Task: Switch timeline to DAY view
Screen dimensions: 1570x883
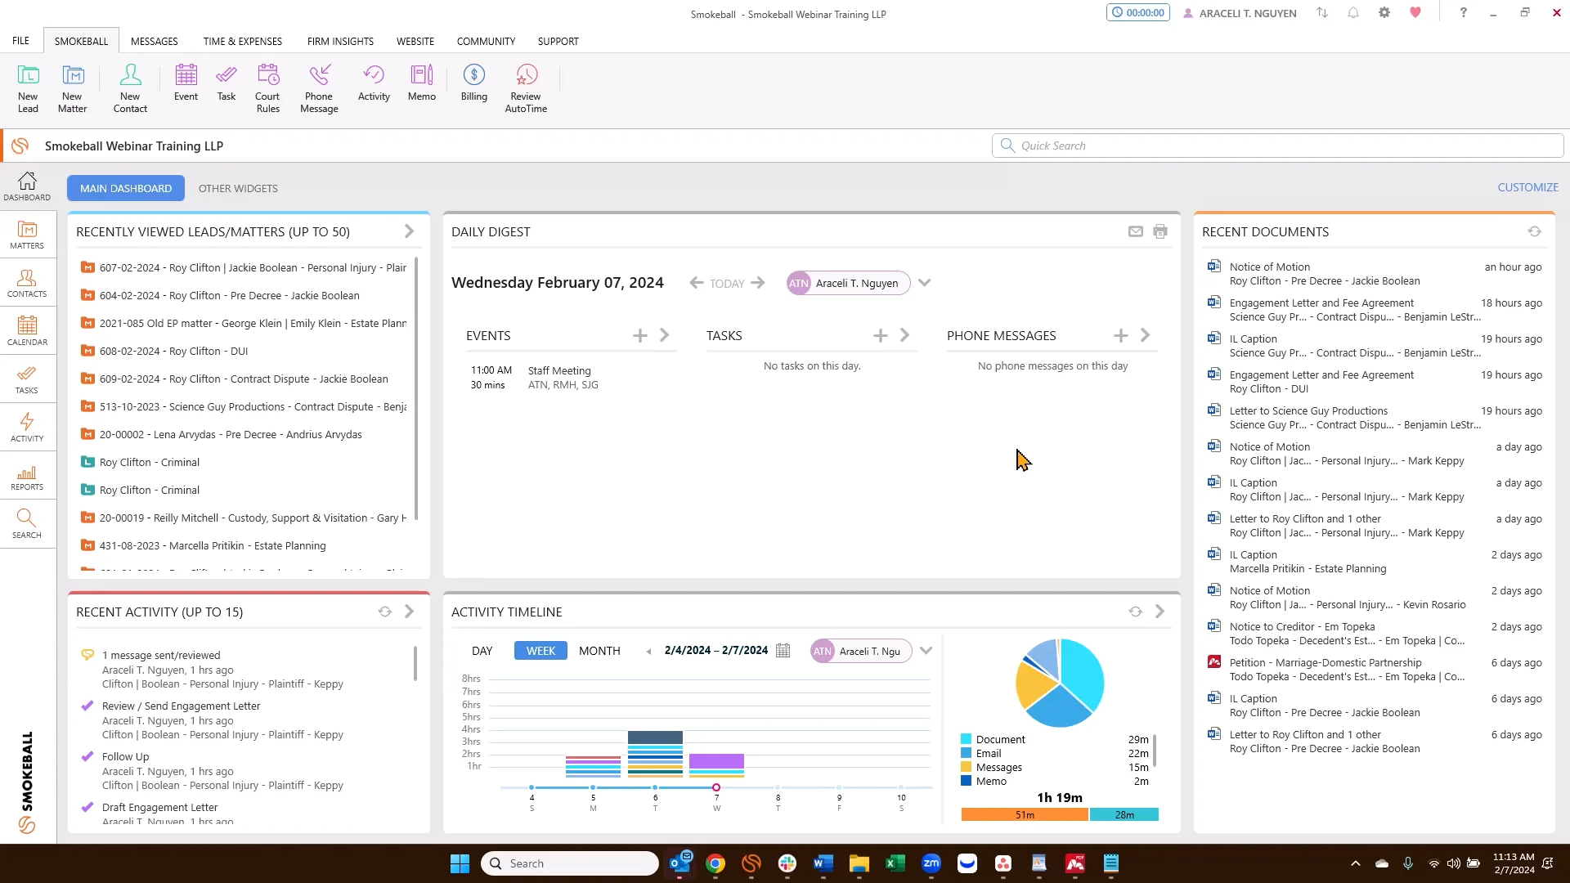Action: tap(482, 651)
